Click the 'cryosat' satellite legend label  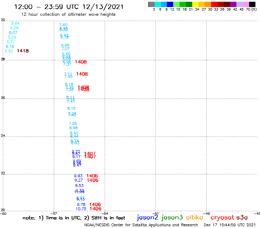pyautogui.click(x=222, y=217)
